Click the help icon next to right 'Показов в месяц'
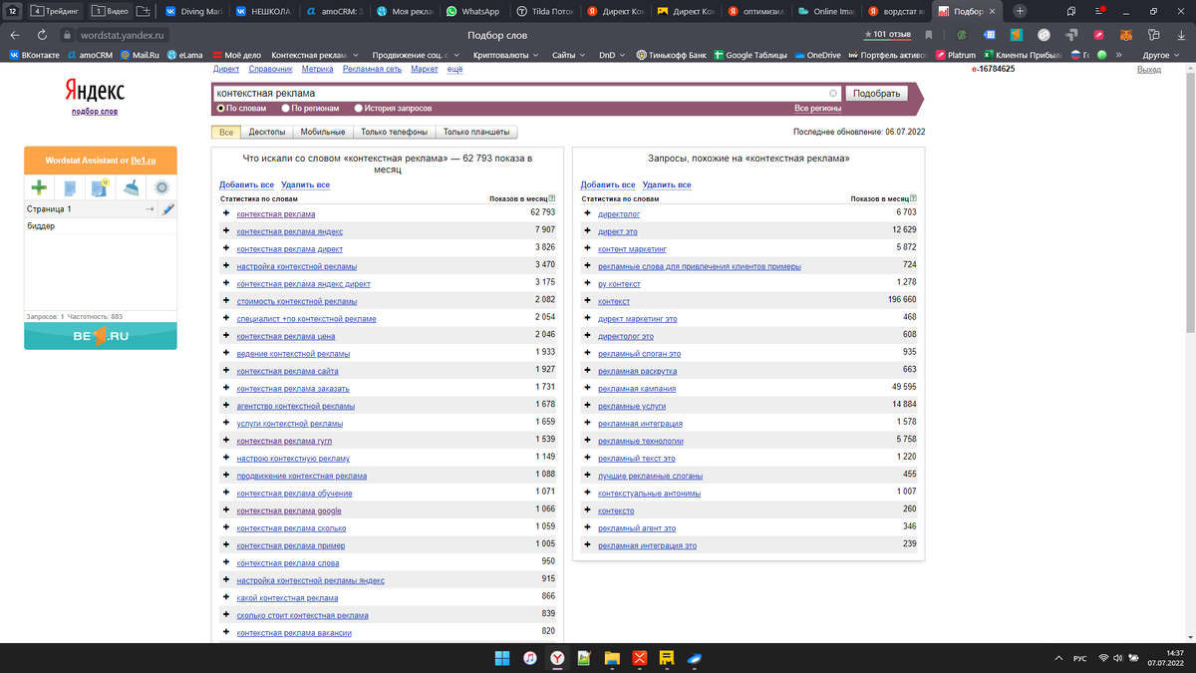 tap(913, 198)
